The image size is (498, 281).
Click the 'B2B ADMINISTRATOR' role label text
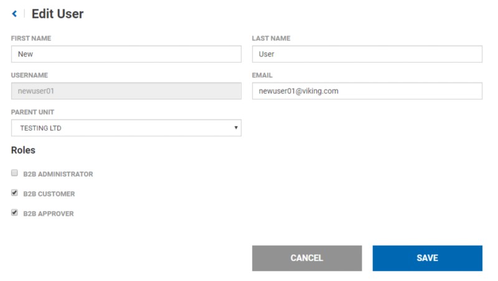[58, 174]
